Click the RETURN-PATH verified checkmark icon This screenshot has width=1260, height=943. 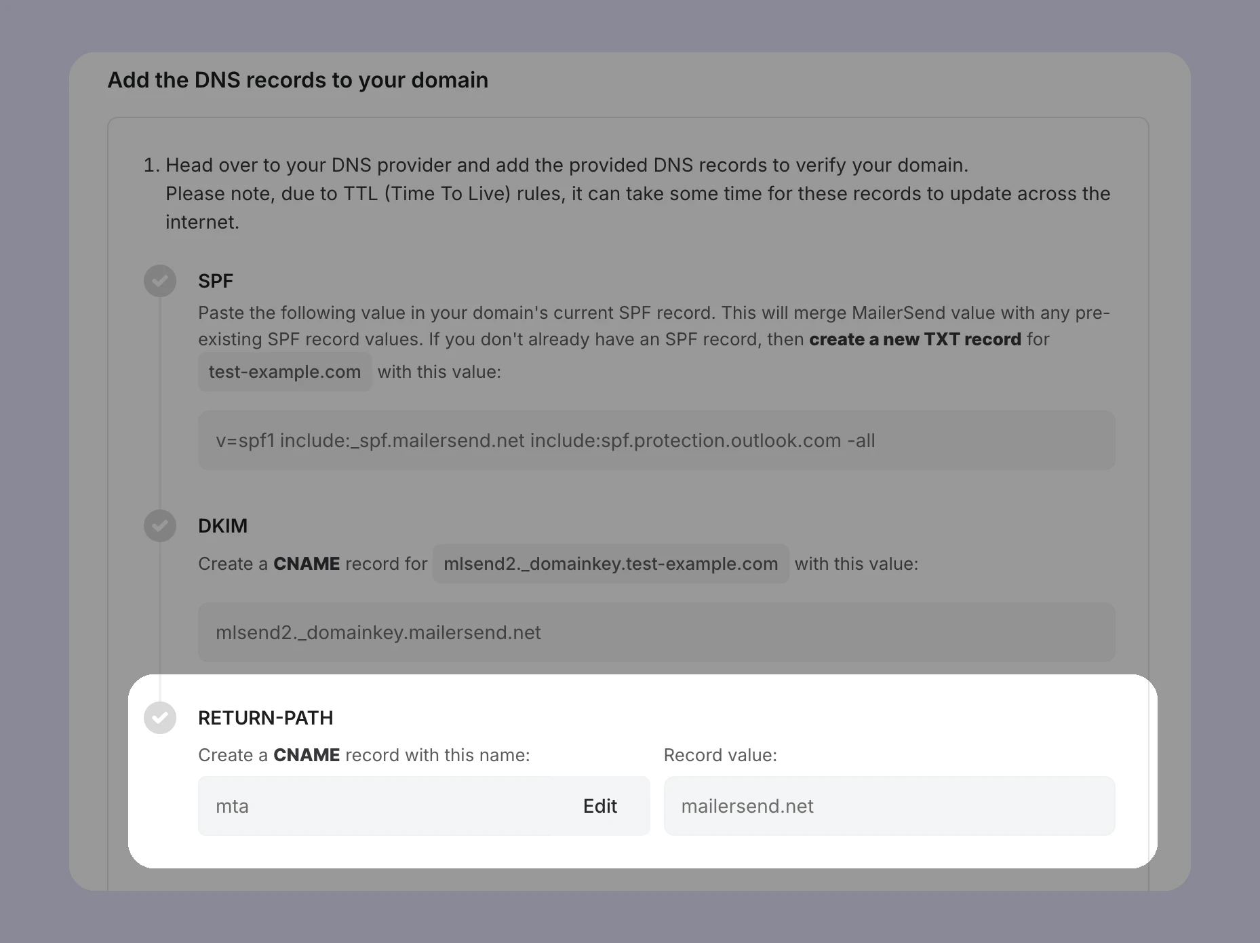coord(160,718)
